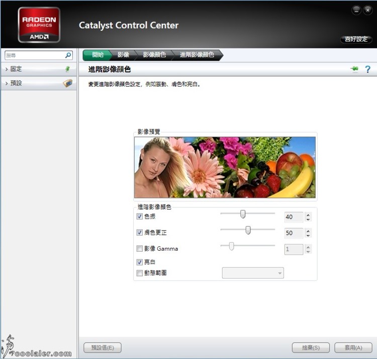This screenshot has width=377, height=359.
Task: Open help with the question mark icon
Action: tap(367, 69)
